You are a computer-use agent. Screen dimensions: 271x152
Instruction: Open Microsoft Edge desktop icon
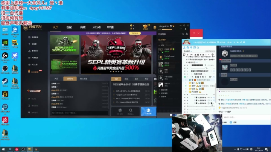click(x=15, y=32)
